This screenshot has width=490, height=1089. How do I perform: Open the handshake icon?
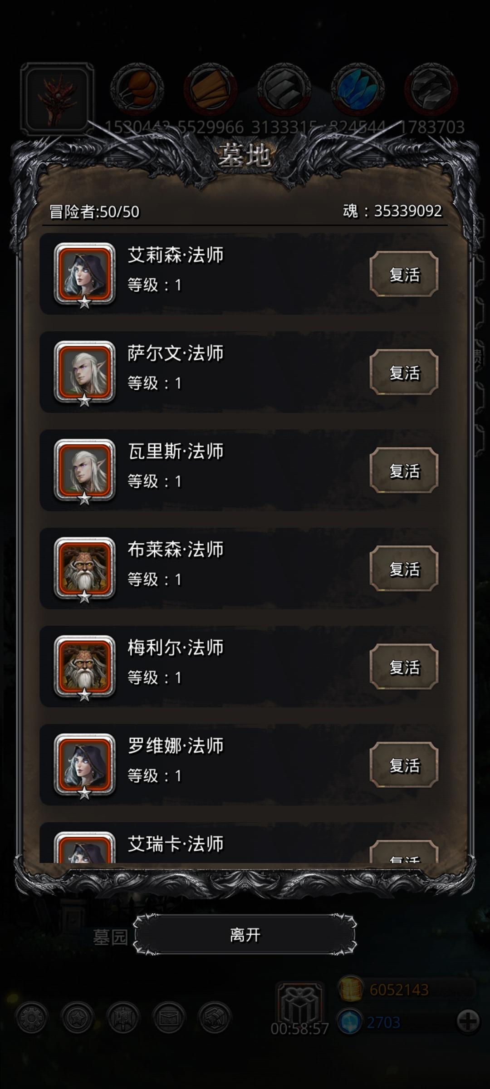coord(215,1018)
